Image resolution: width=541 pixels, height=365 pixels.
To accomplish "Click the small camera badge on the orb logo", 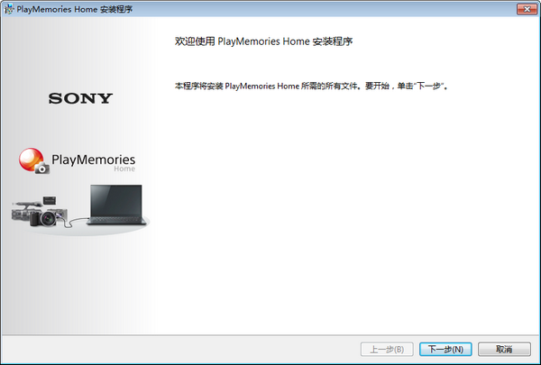I will (x=41, y=168).
